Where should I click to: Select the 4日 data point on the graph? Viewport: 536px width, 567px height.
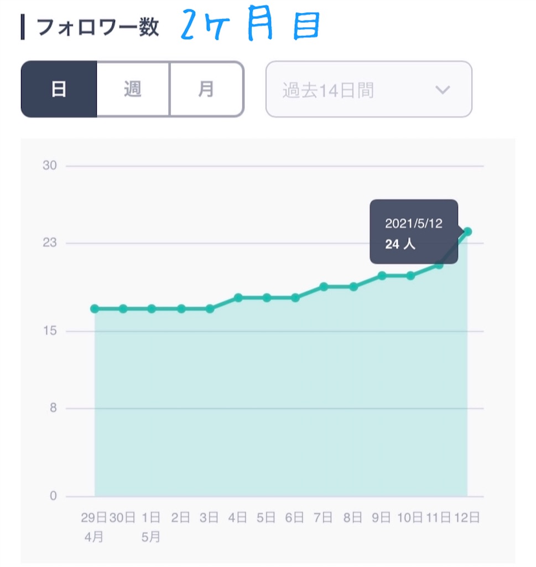coord(238,298)
